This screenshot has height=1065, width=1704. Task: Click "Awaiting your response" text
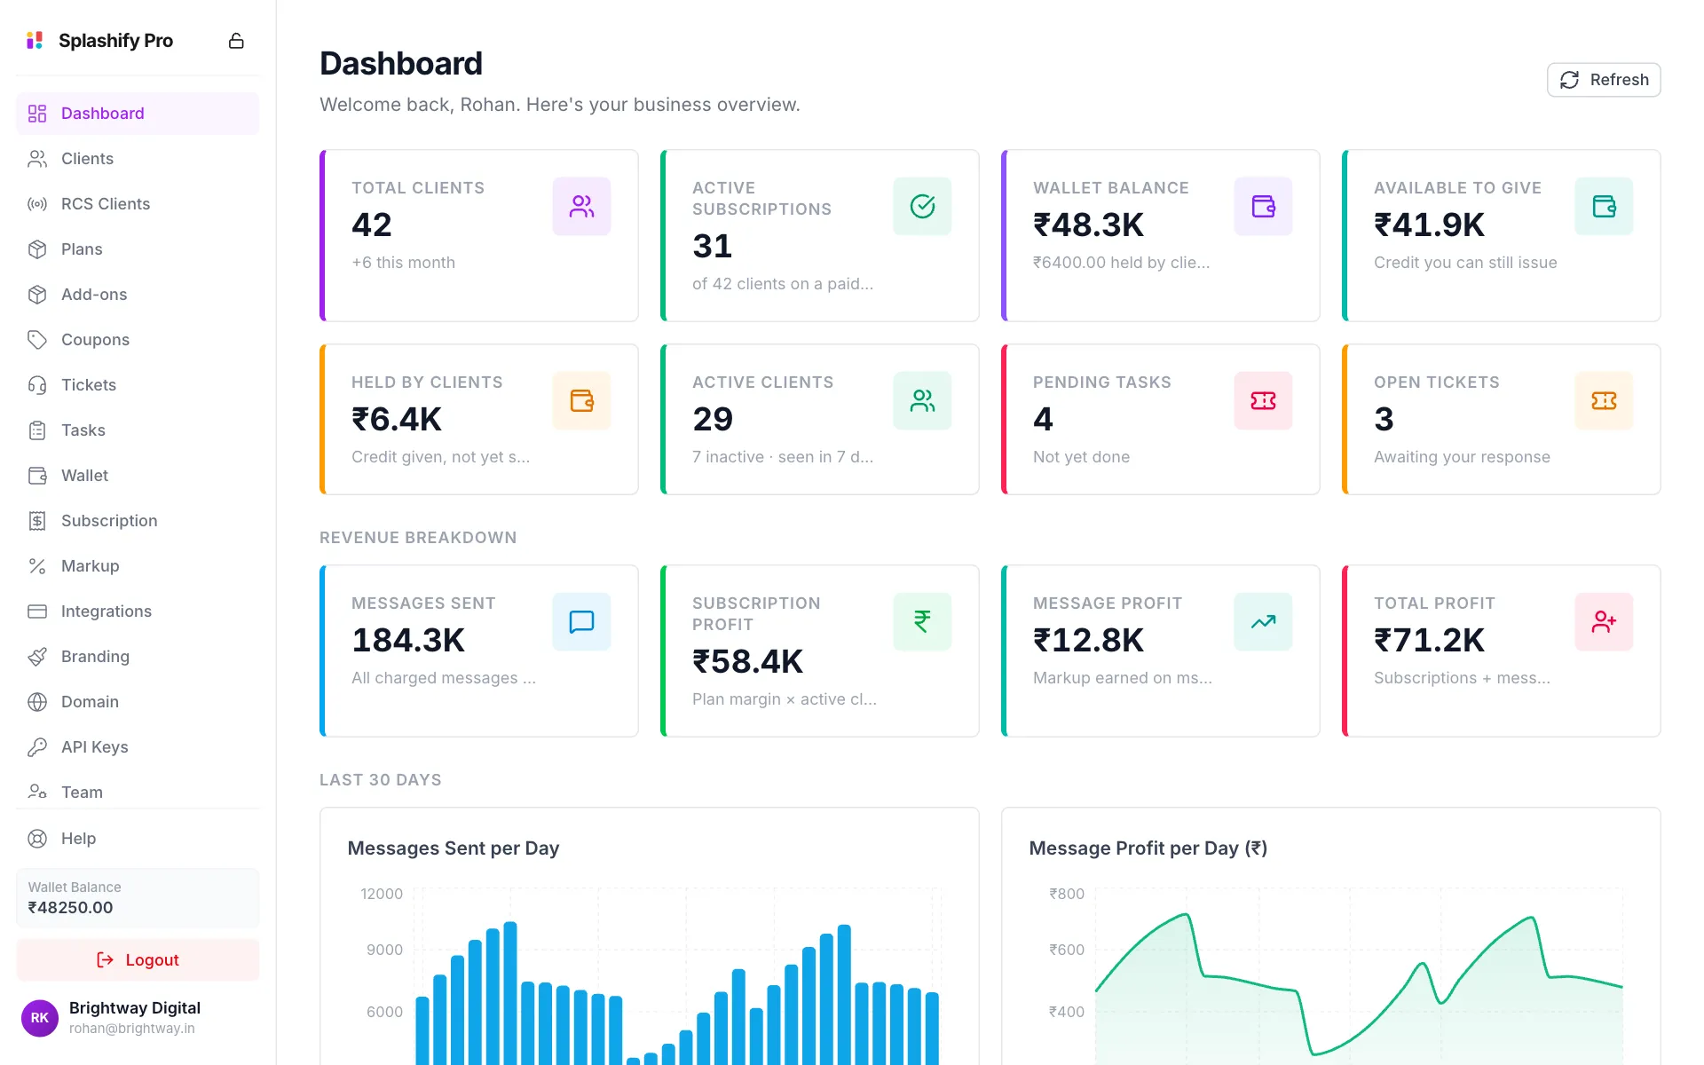(1462, 457)
